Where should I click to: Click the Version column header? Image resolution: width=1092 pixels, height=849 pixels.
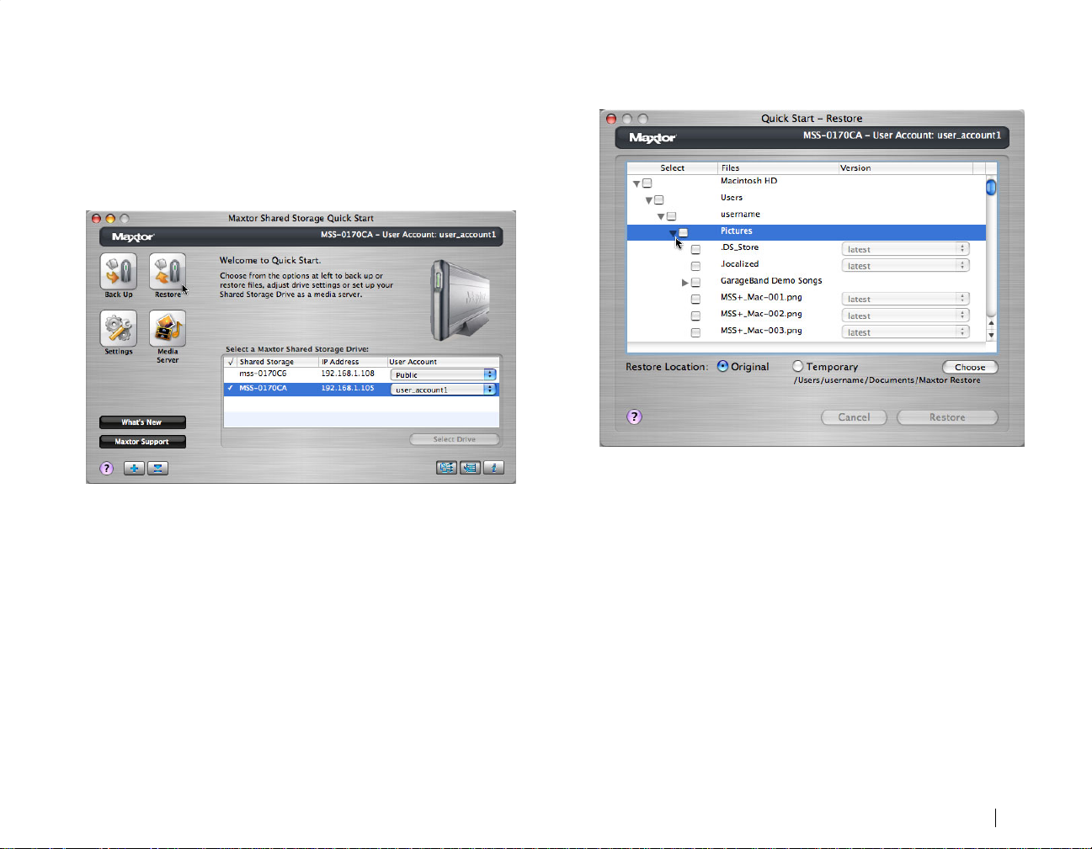905,168
